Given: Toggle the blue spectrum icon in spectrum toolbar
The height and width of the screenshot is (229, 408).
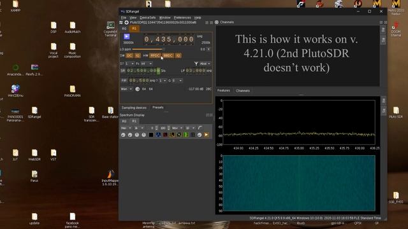Looking at the screenshot, I should pos(158,135).
